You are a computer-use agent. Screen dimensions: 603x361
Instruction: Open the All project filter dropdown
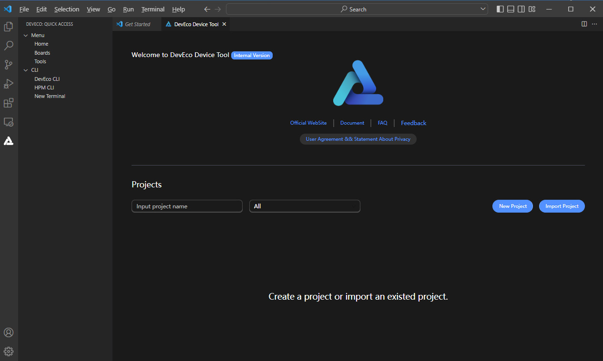[x=305, y=206]
